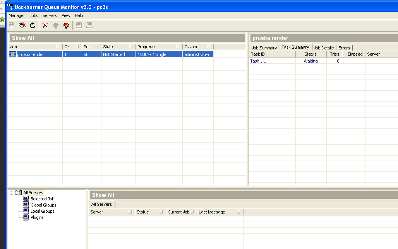The height and width of the screenshot is (249, 398).
Task: Click the computer icon next to Selected Job
Action: pyautogui.click(x=26, y=199)
